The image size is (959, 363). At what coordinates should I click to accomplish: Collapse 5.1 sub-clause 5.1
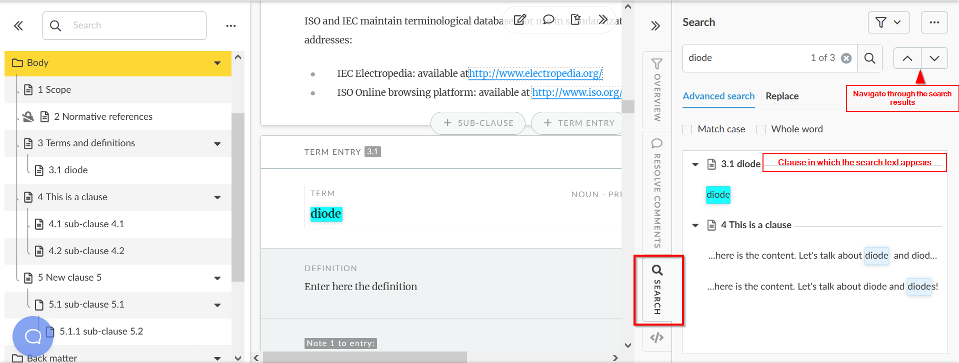click(x=217, y=305)
